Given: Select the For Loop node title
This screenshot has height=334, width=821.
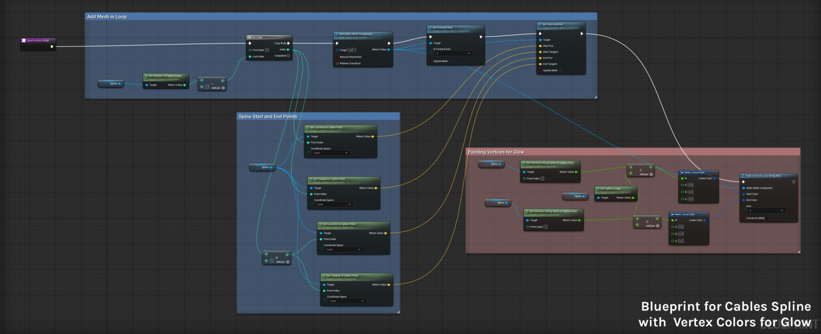Looking at the screenshot, I should point(257,37).
